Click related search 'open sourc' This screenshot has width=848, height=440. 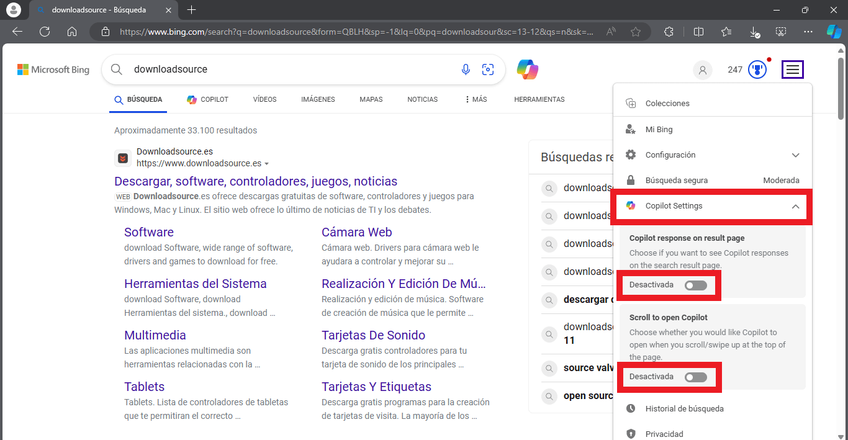[589, 395]
